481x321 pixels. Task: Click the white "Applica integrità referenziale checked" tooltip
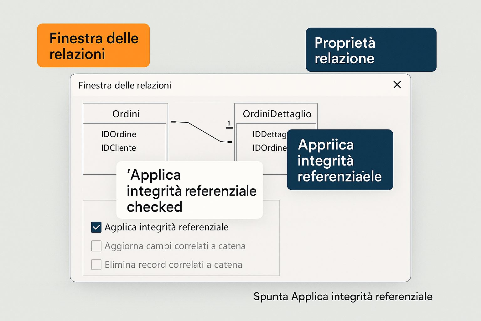click(189, 190)
